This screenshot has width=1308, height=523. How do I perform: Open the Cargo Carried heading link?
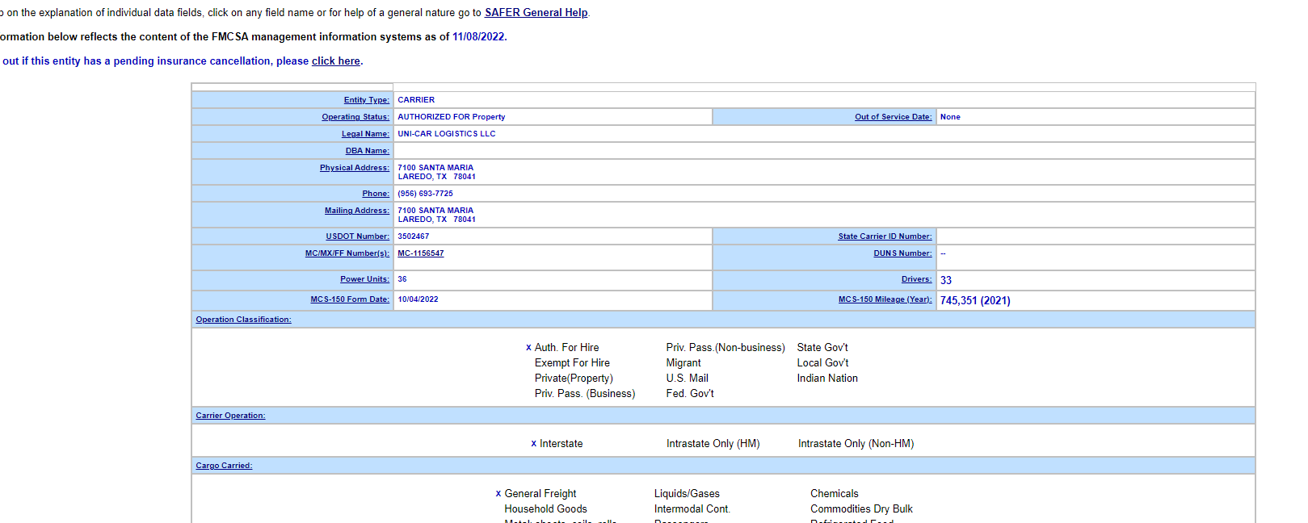224,466
